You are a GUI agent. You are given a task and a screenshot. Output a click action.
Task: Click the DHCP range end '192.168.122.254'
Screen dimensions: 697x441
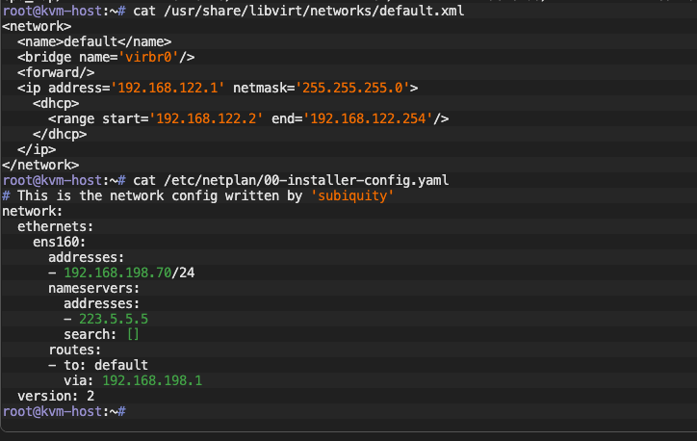371,118
